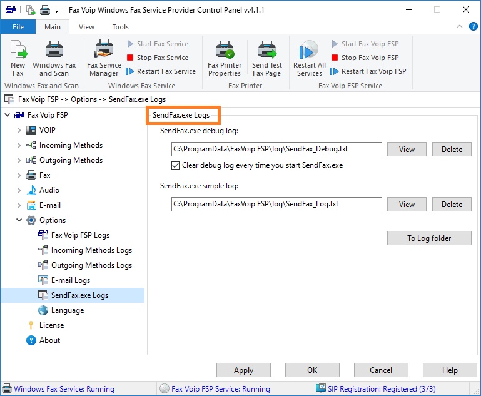The height and width of the screenshot is (396, 481).
Task: Open the Help question mark icon
Action: [473, 27]
